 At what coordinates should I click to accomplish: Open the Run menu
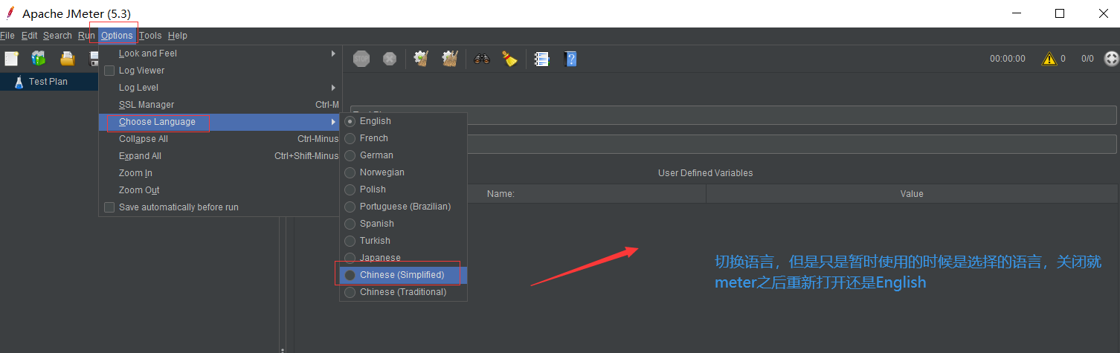pos(86,36)
